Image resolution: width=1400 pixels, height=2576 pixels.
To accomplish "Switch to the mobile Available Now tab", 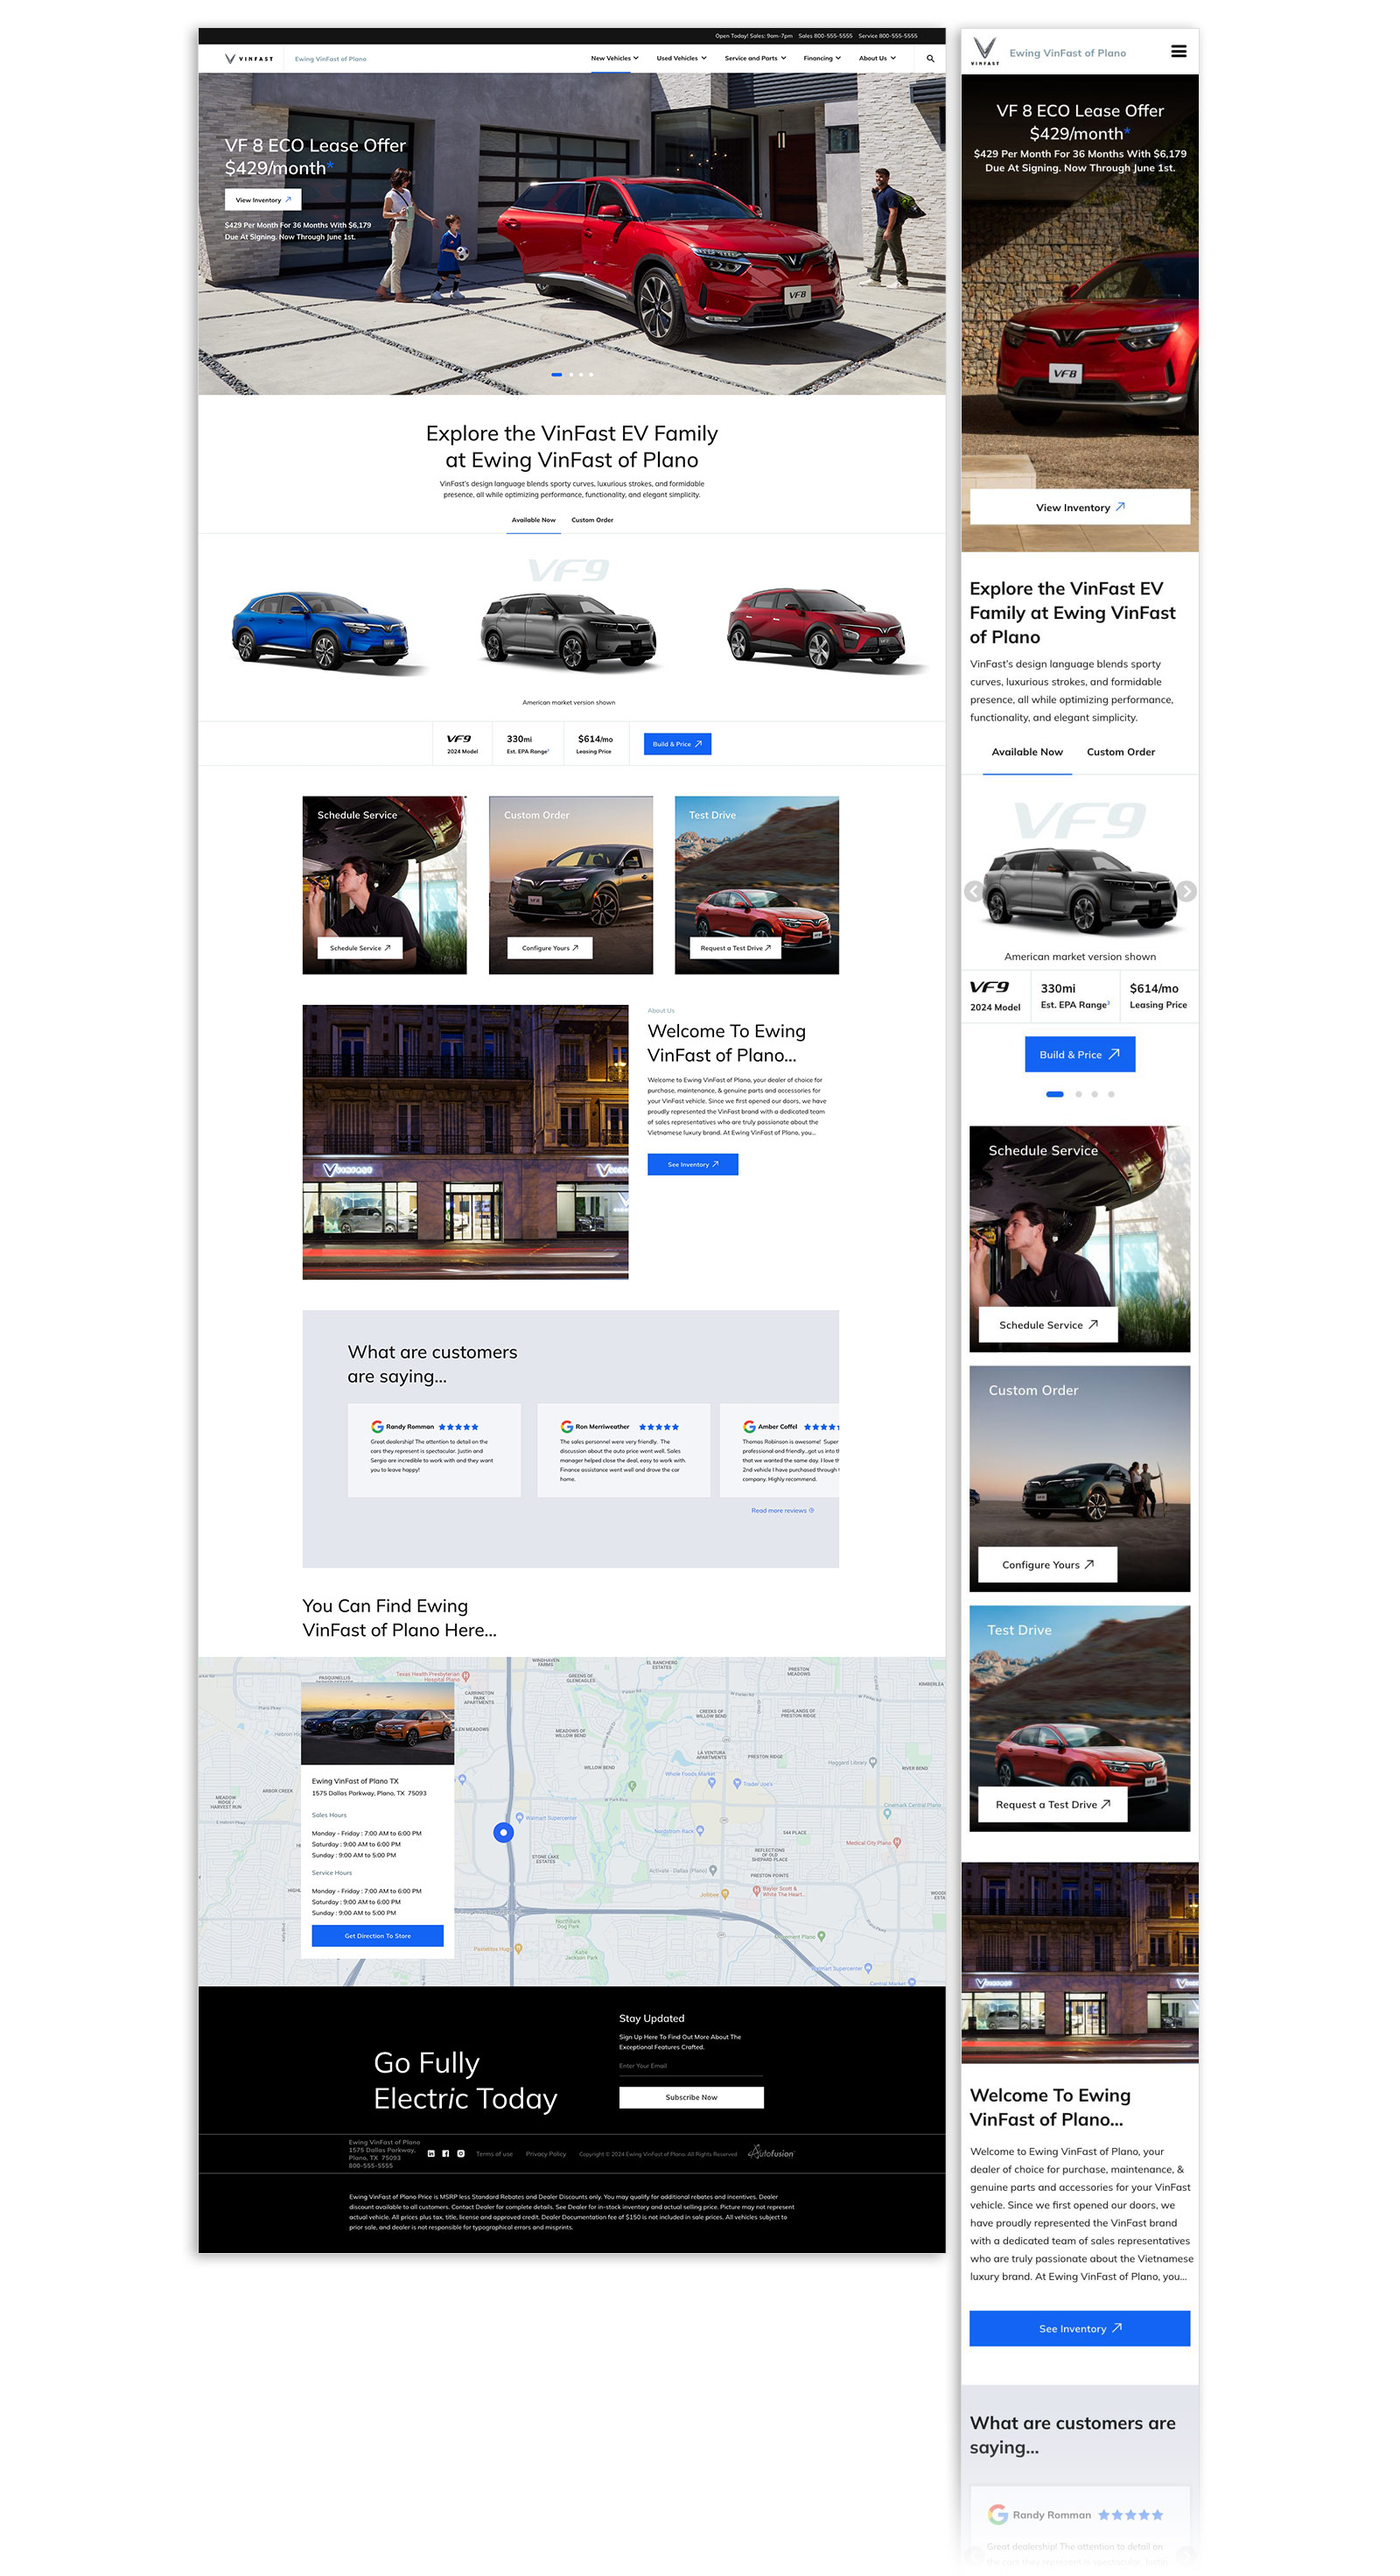I will [1027, 751].
